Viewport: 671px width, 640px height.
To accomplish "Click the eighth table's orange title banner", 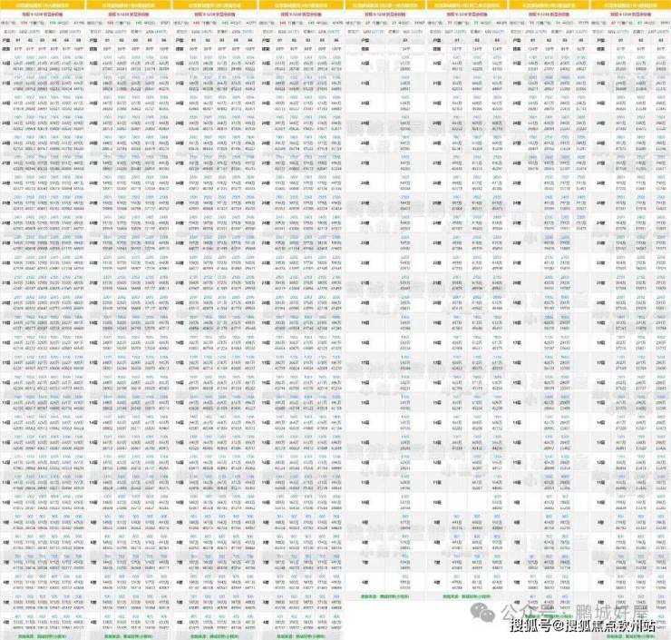I will [628, 5].
